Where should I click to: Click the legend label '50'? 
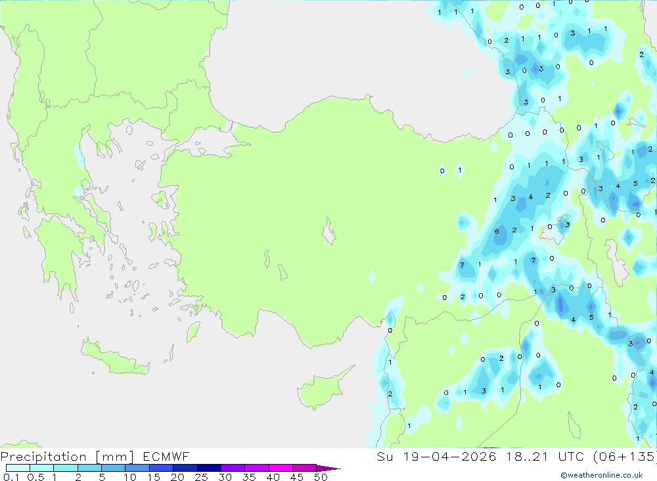[321, 477]
